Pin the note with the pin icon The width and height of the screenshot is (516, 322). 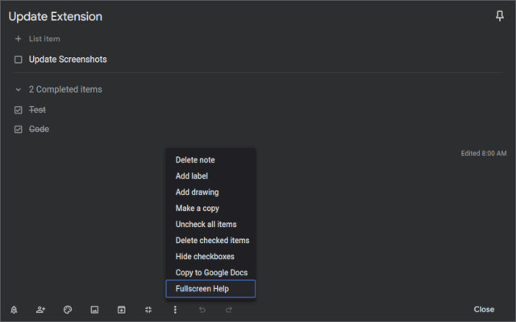[x=499, y=17]
